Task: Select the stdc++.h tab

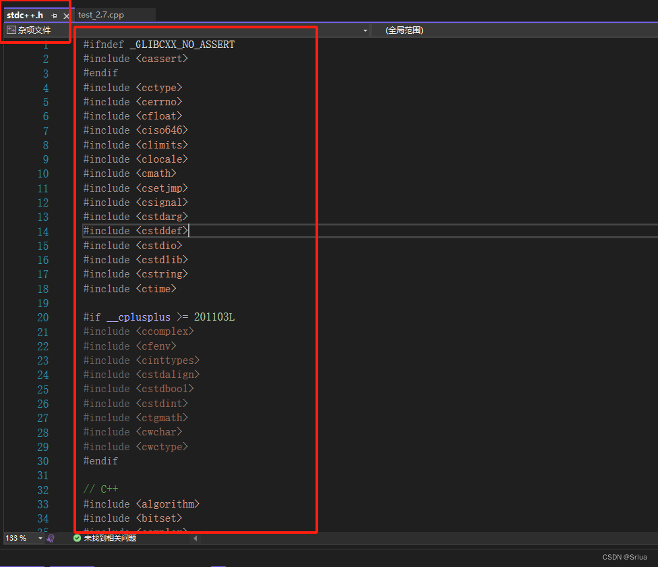Action: 25,15
